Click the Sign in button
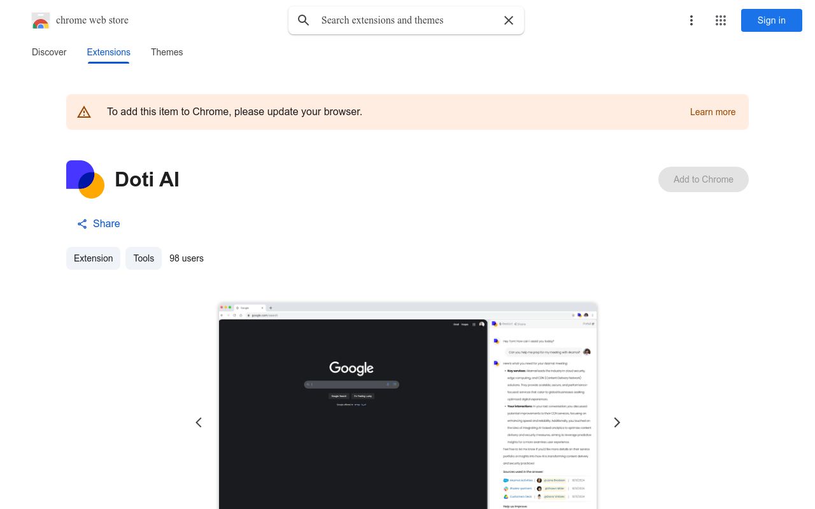815x509 pixels. click(x=772, y=20)
